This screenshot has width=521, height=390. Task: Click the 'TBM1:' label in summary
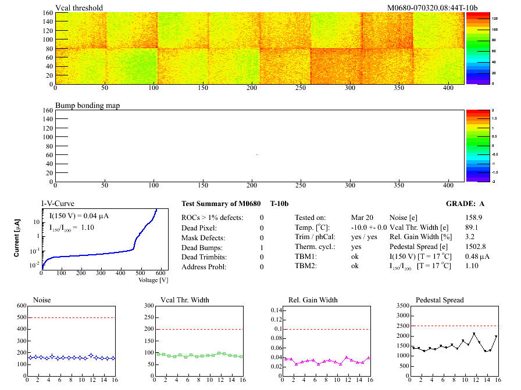point(305,256)
